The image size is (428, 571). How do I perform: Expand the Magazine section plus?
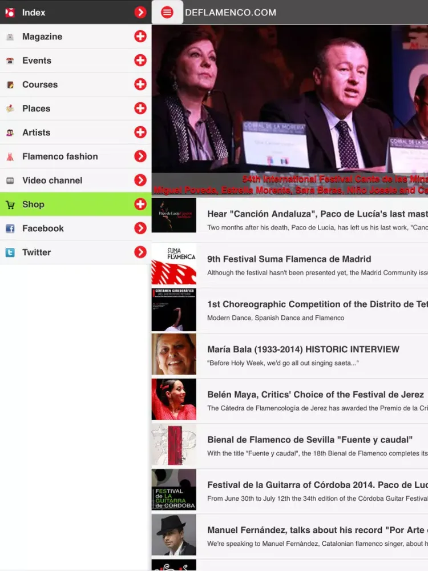tap(140, 37)
